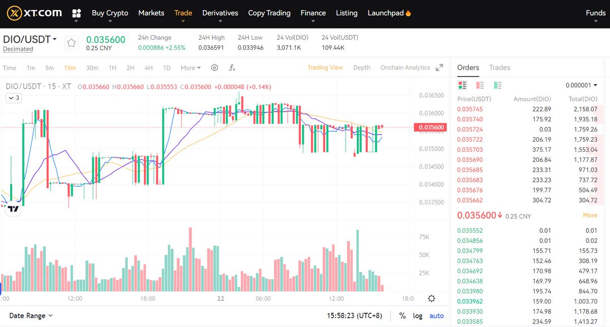The image size is (610, 327).
Task: Open the Listing page
Action: coord(347,13)
